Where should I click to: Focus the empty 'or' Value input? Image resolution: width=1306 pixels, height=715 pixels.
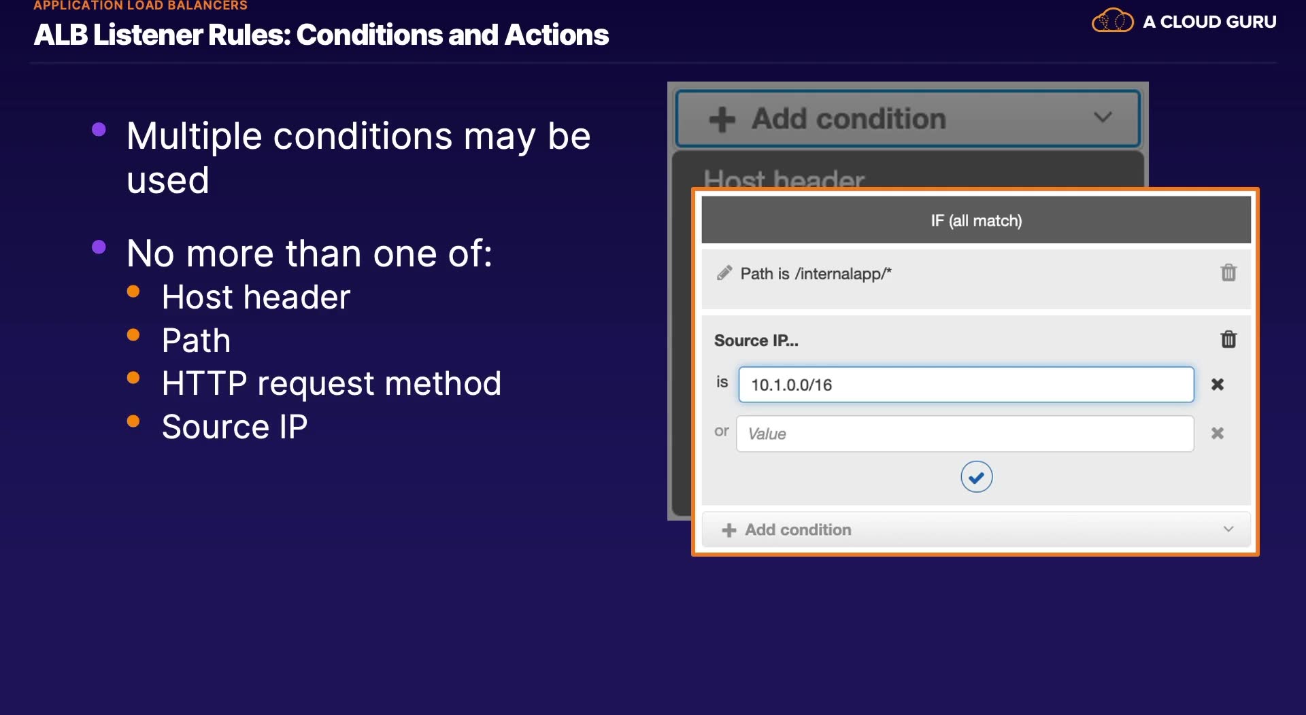tap(964, 434)
